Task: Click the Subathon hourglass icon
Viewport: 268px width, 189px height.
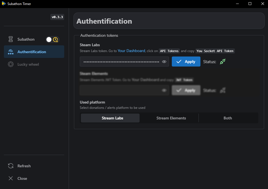Action: pos(11,39)
